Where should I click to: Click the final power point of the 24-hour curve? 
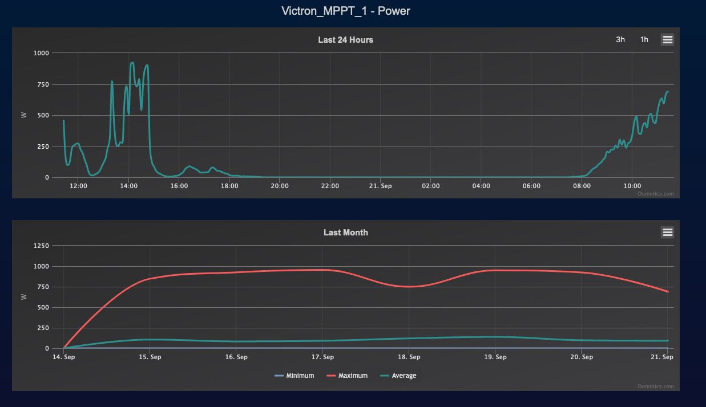tap(667, 92)
